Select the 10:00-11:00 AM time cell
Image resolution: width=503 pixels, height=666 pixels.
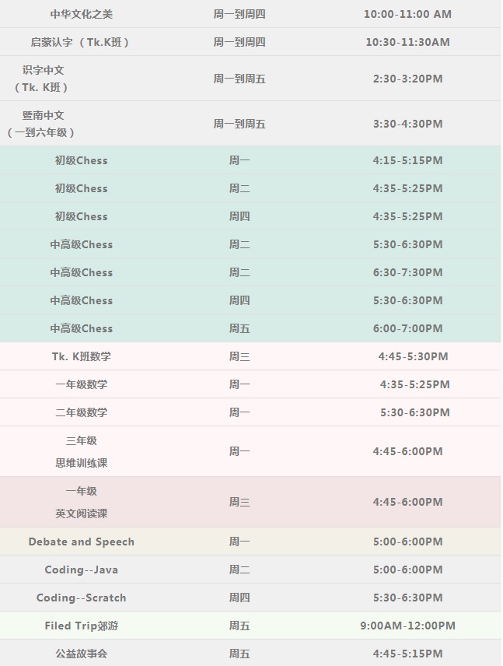coord(407,14)
